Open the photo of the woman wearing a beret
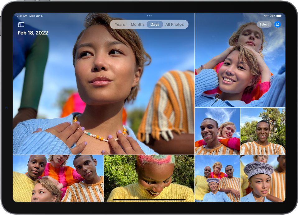Screen dimensions: 298x215 click(x=263, y=179)
